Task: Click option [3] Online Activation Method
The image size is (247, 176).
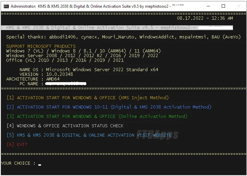Action: [97, 116]
